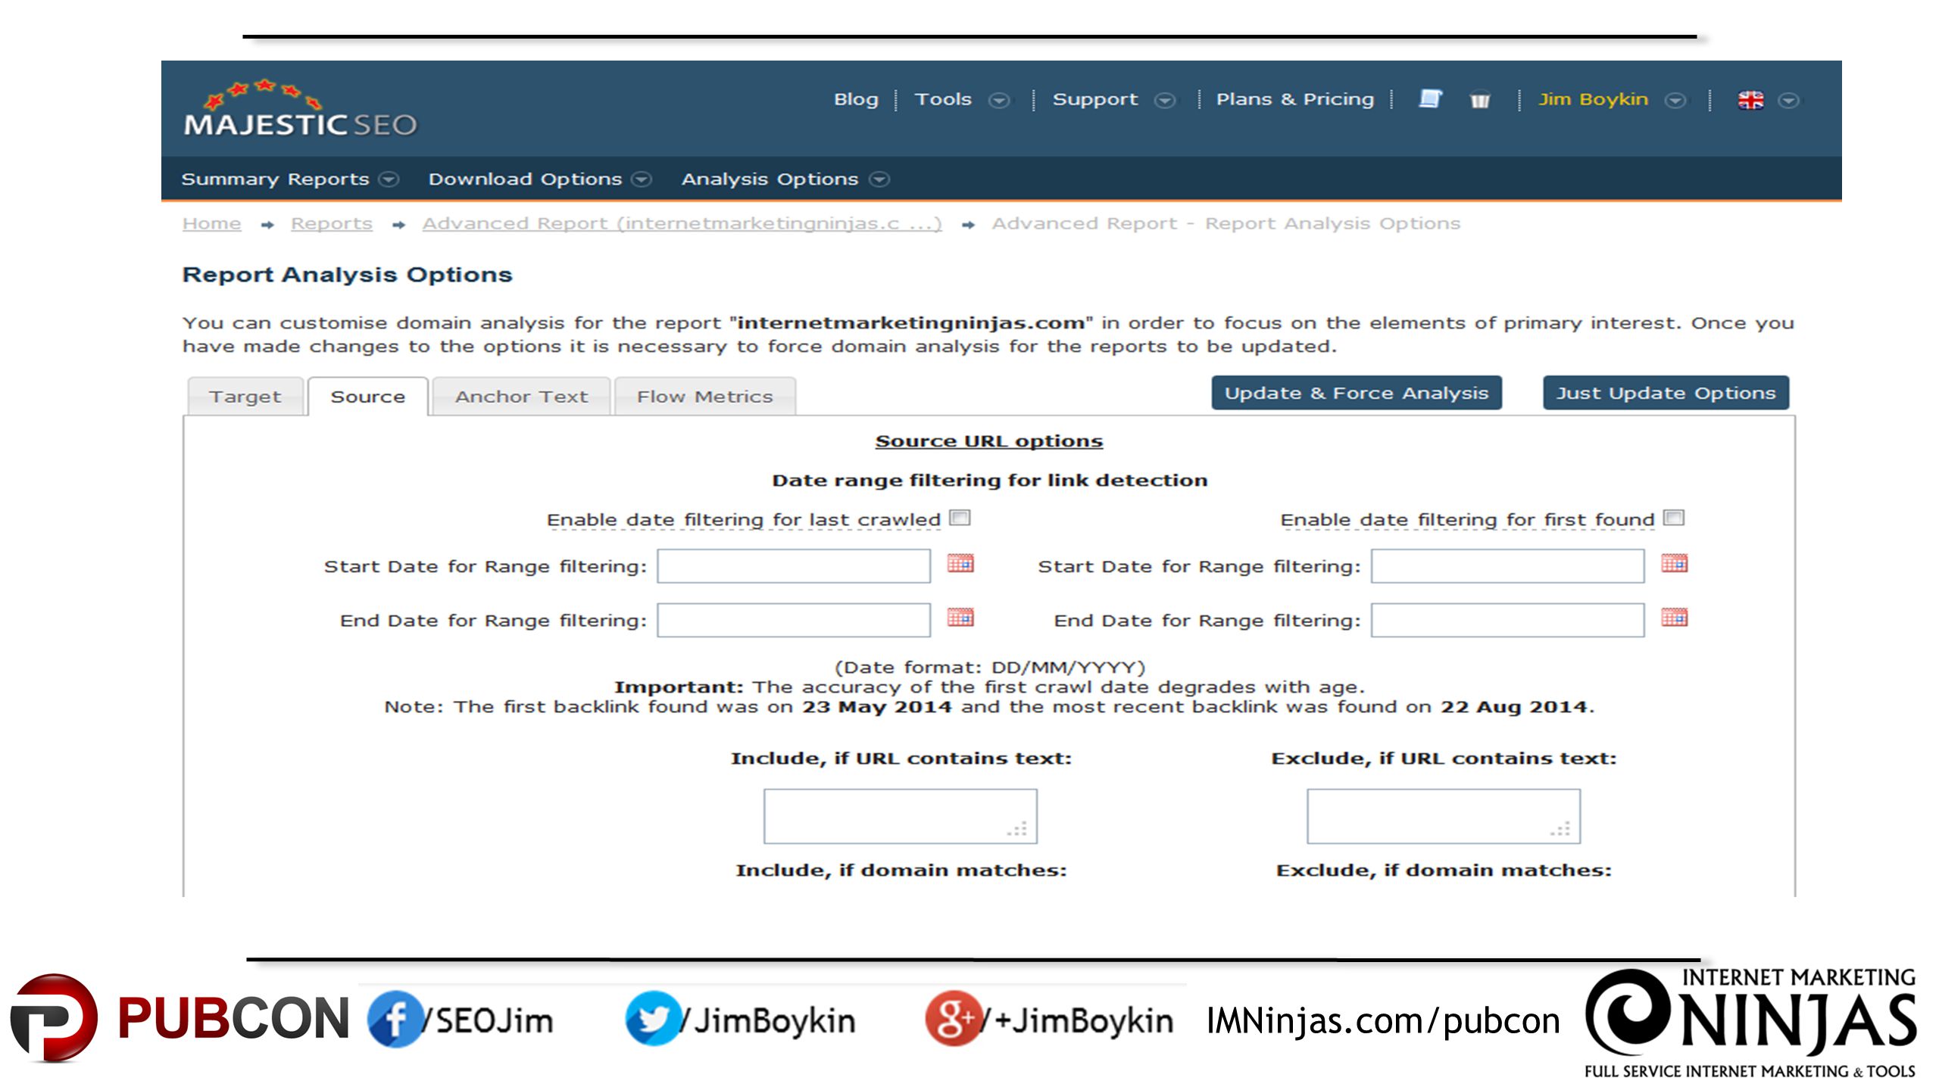This screenshot has height=1090, width=1939.
Task: Enable date filtering for last crawled
Action: tap(960, 518)
